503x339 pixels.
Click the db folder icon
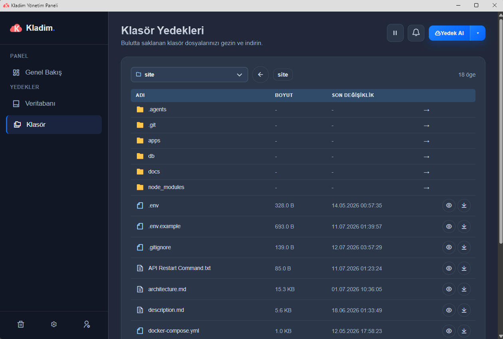pos(140,156)
